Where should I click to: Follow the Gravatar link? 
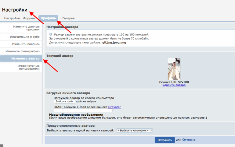114,107
